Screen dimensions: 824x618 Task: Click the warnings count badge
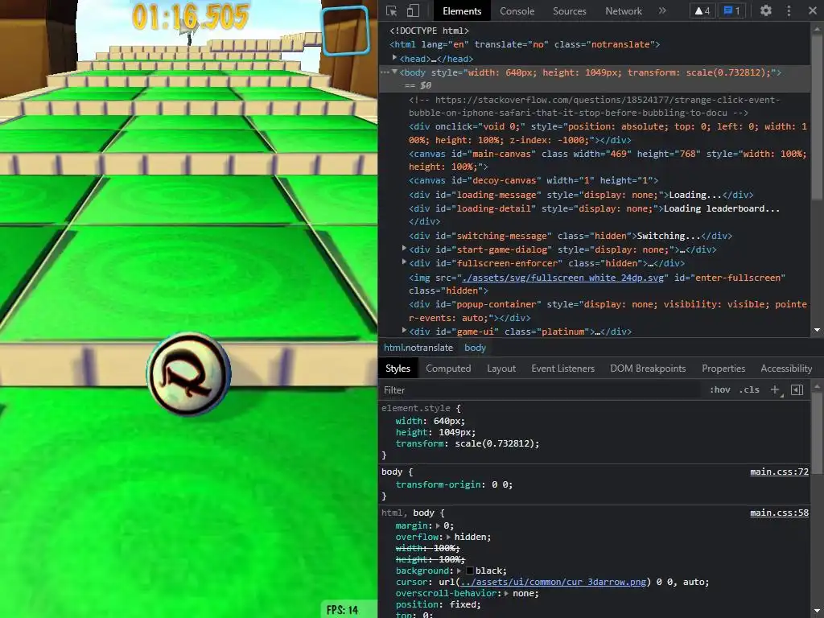click(702, 10)
